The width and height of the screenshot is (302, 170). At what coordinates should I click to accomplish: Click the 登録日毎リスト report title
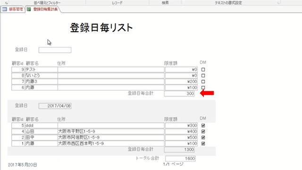coord(101,27)
